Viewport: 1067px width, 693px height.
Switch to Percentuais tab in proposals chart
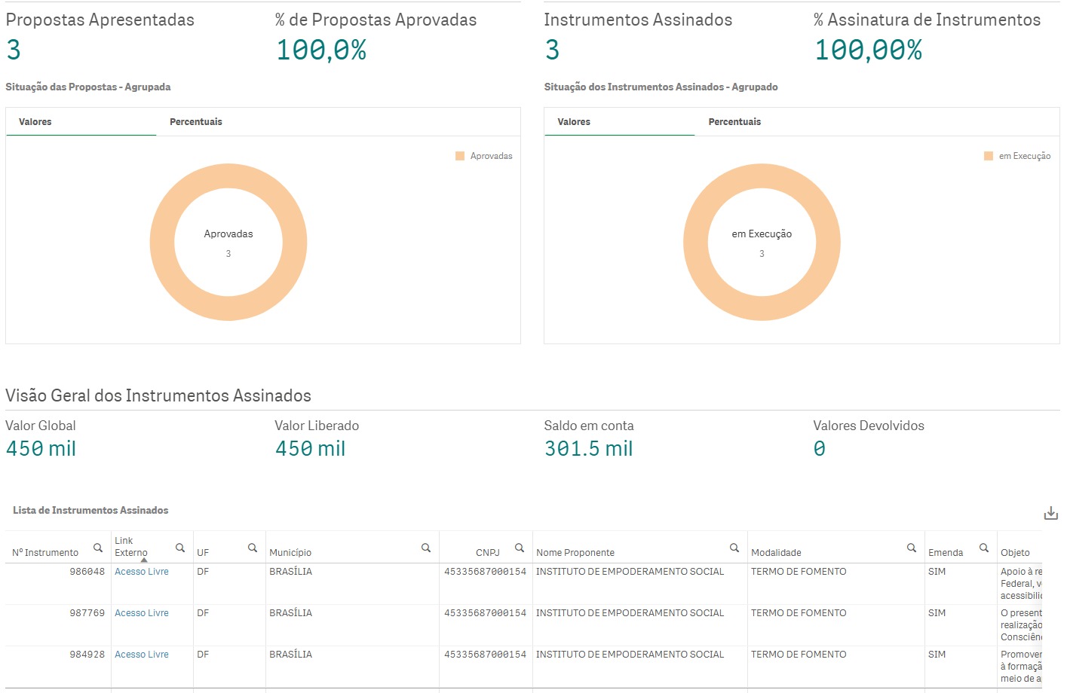(196, 122)
